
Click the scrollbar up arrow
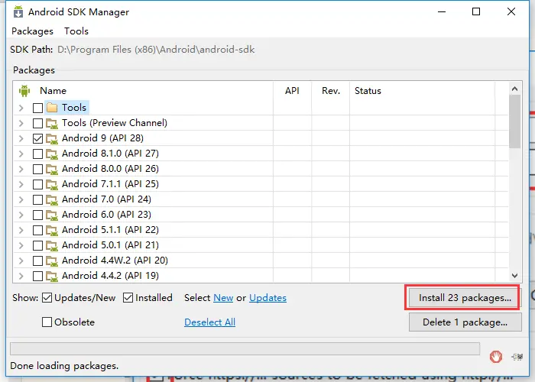514,89
